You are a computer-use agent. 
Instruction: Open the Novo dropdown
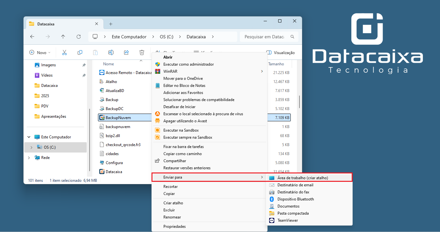click(40, 52)
